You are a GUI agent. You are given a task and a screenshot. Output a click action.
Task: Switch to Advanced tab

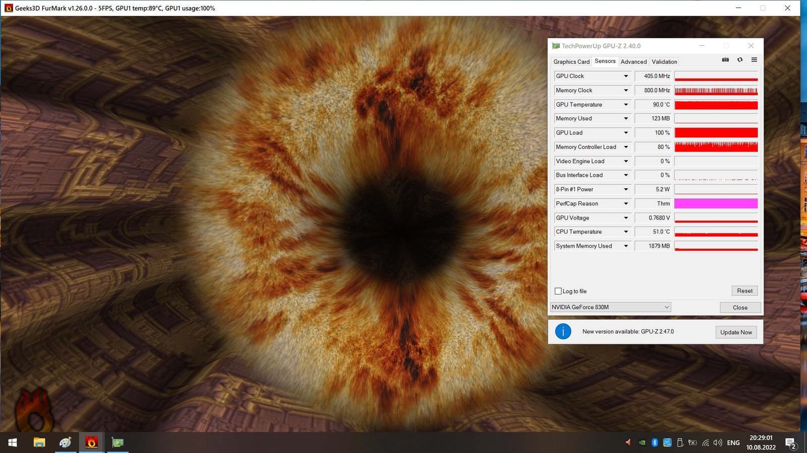(633, 62)
